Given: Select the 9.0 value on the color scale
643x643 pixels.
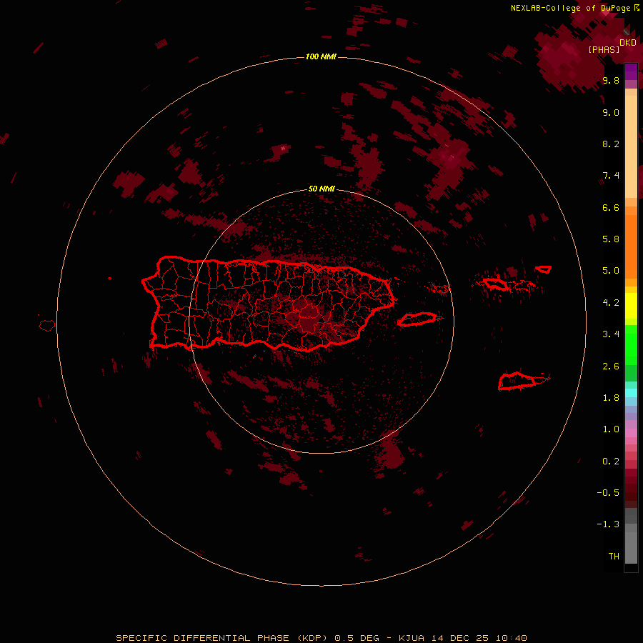Looking at the screenshot, I should pos(611,112).
